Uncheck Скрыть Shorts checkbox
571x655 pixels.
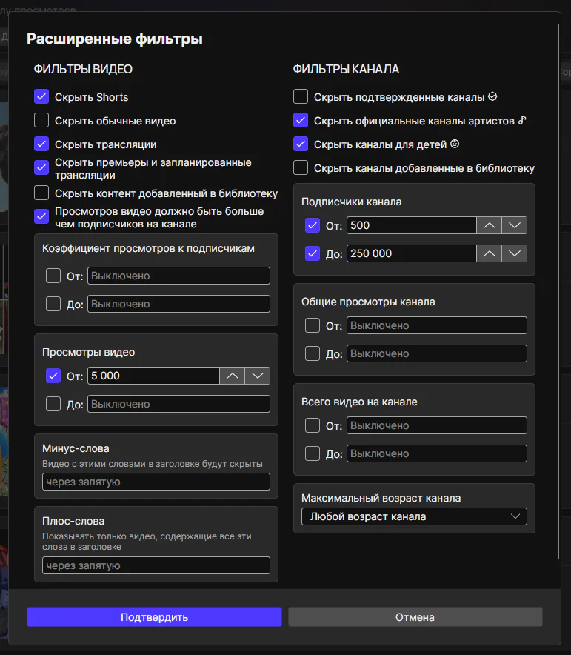41,96
